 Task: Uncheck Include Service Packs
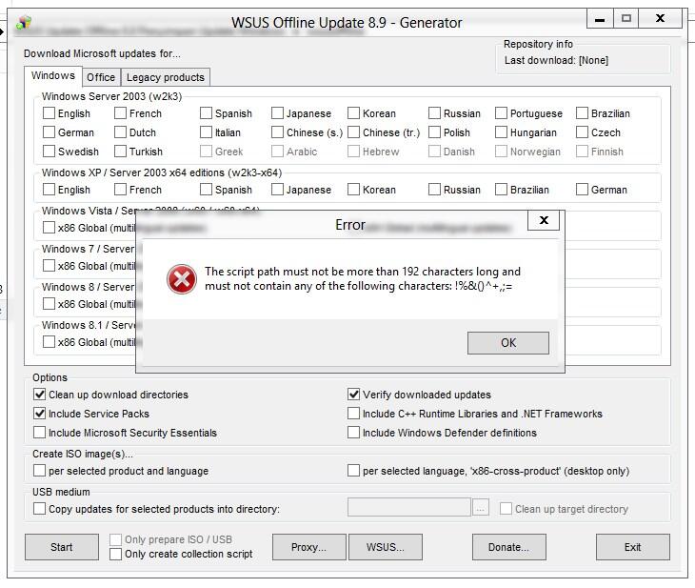pos(39,414)
